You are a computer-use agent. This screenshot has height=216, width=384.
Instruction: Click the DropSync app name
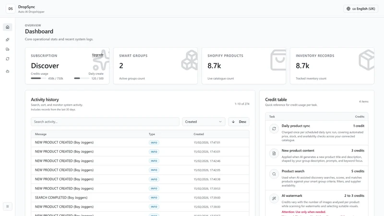point(26,7)
